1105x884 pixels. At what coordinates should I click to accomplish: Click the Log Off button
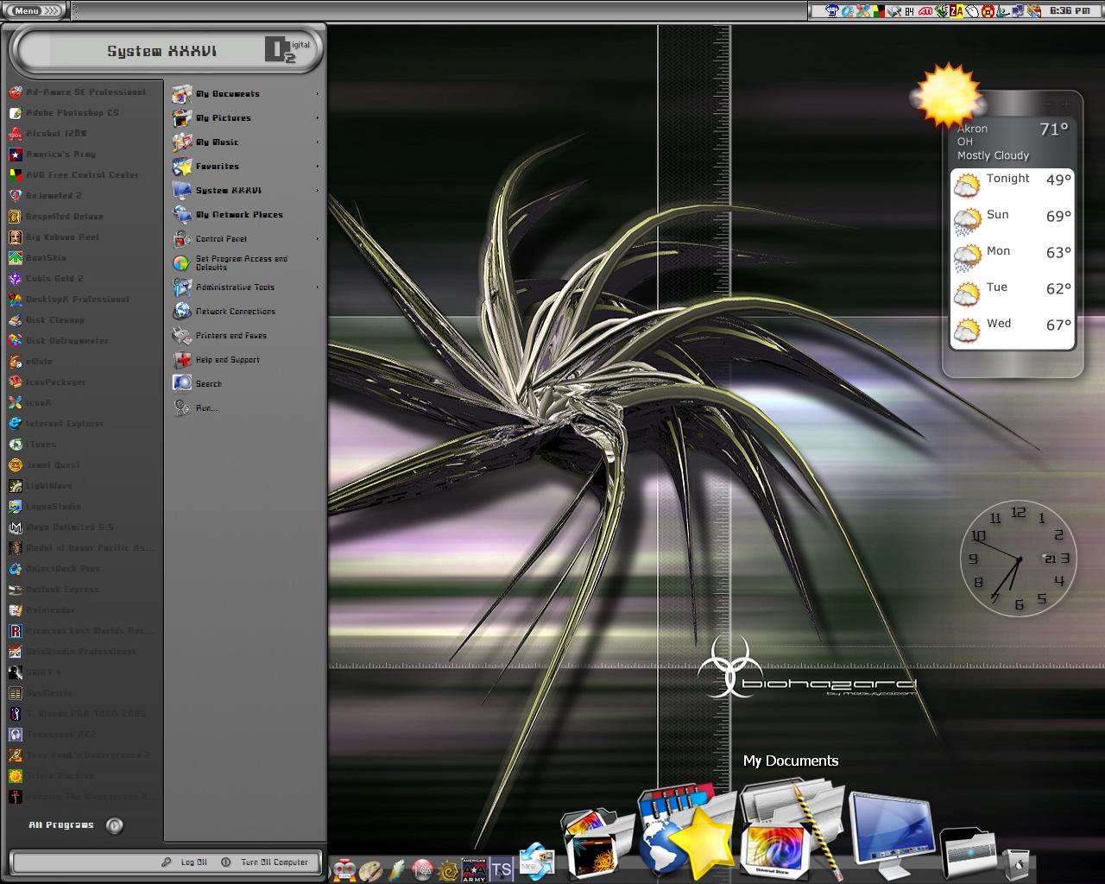(185, 862)
